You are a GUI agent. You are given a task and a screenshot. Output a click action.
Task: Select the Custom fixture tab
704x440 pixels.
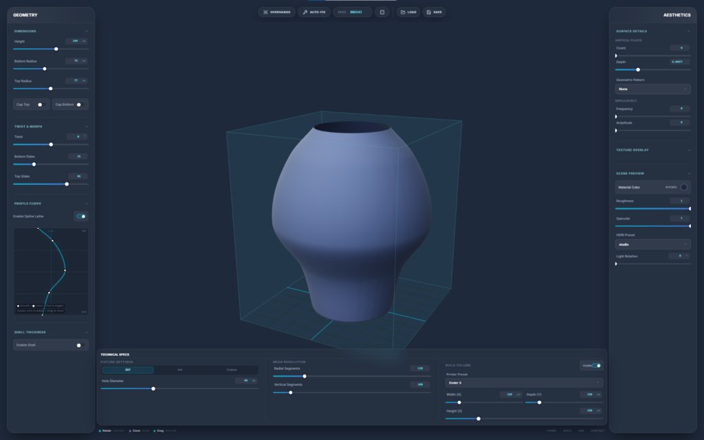click(232, 370)
